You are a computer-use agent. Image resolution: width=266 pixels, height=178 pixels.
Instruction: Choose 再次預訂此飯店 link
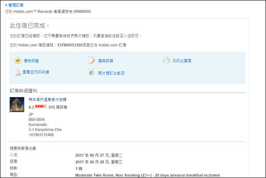[111, 73]
